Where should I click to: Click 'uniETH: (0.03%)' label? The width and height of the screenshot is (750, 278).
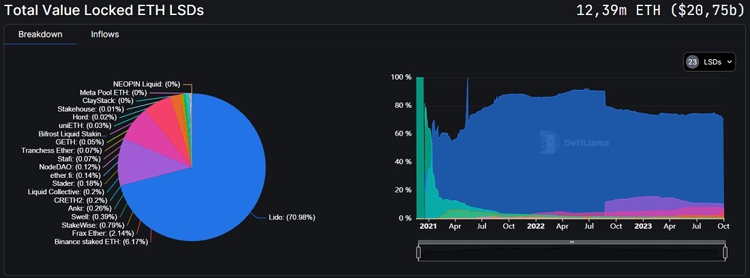click(x=85, y=125)
